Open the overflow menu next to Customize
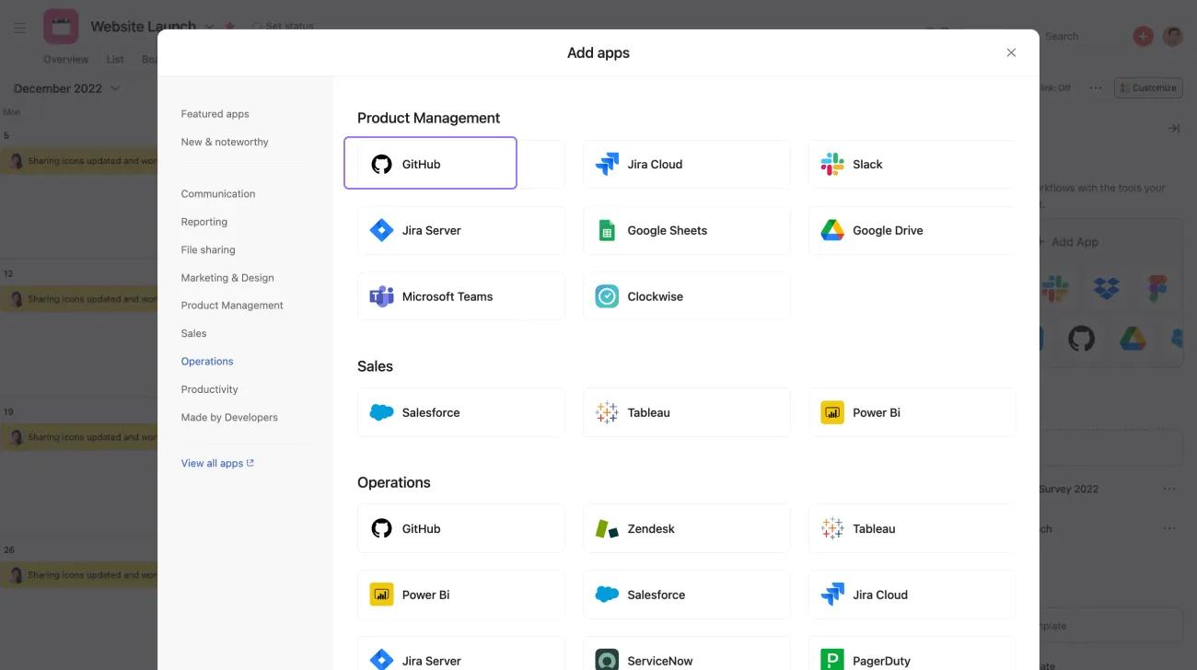The width and height of the screenshot is (1197, 670). click(1096, 87)
